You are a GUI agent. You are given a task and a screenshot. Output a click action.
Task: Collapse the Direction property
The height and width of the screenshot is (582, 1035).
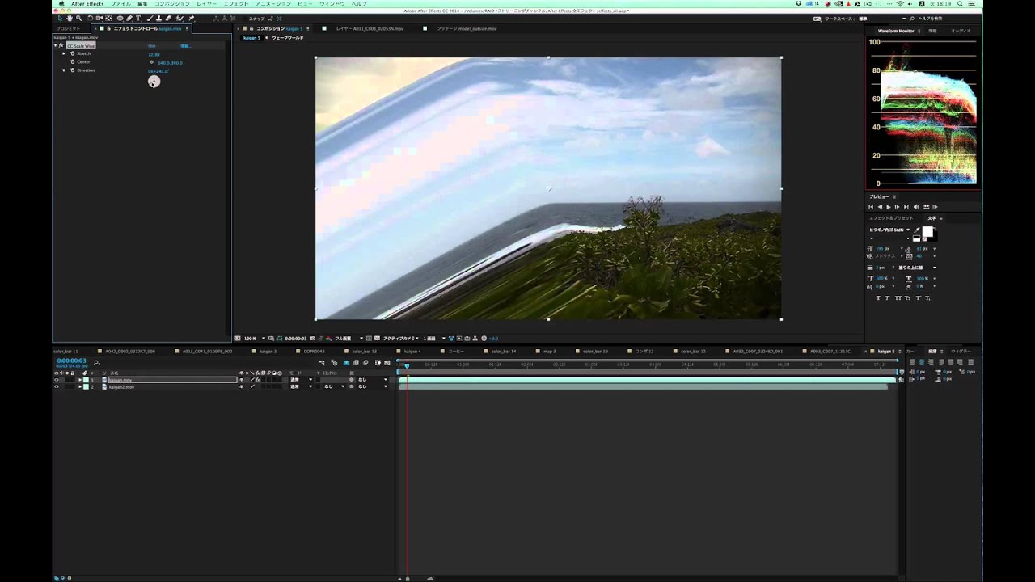(x=64, y=70)
